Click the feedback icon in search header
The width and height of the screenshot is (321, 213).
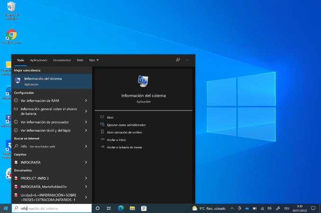178,60
